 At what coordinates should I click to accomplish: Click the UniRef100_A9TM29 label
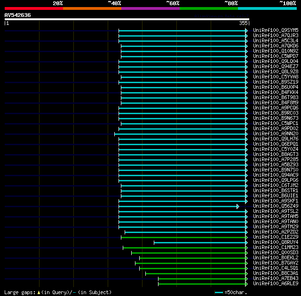276,227
